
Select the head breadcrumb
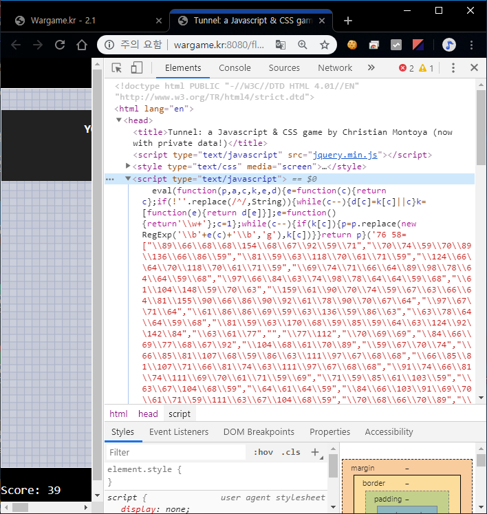[x=148, y=414]
